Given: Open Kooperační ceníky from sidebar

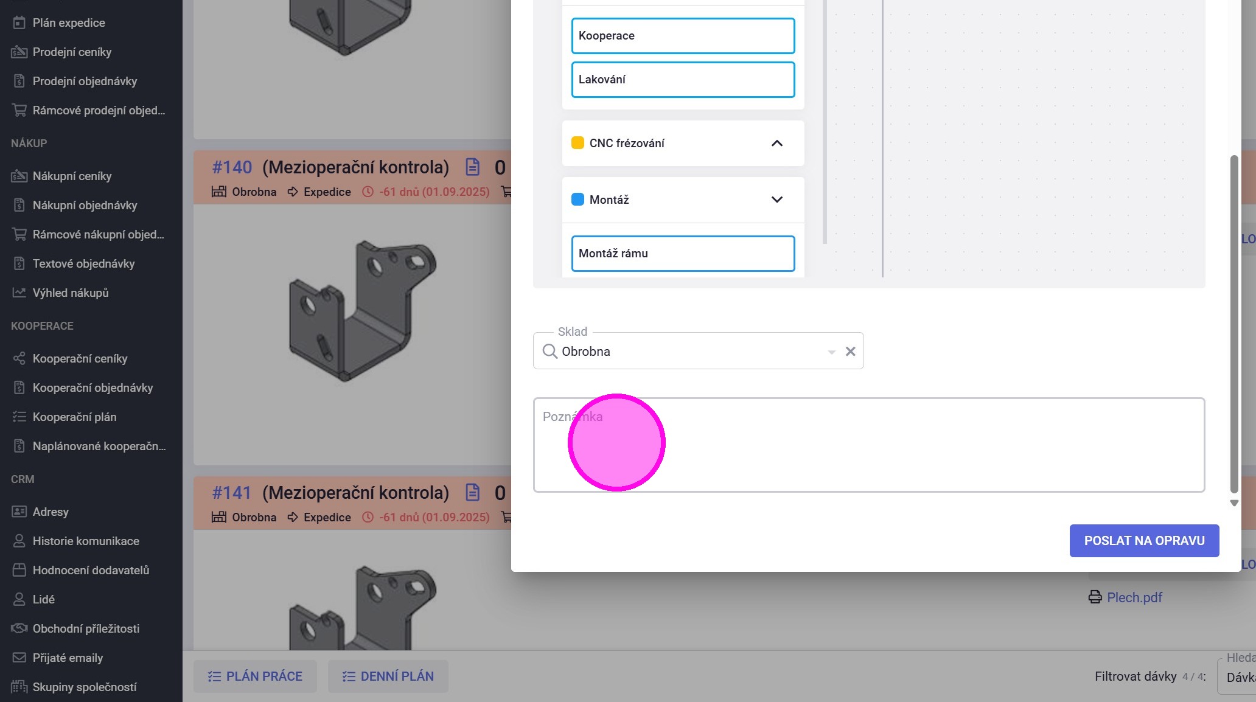Looking at the screenshot, I should tap(80, 358).
